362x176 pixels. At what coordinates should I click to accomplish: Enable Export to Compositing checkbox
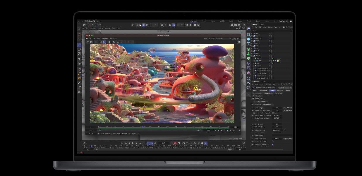pos(273,144)
